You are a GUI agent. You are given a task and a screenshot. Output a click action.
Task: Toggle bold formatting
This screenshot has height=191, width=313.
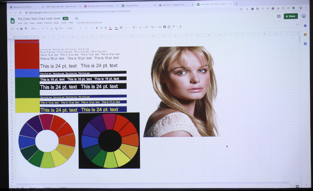(x=97, y=28)
